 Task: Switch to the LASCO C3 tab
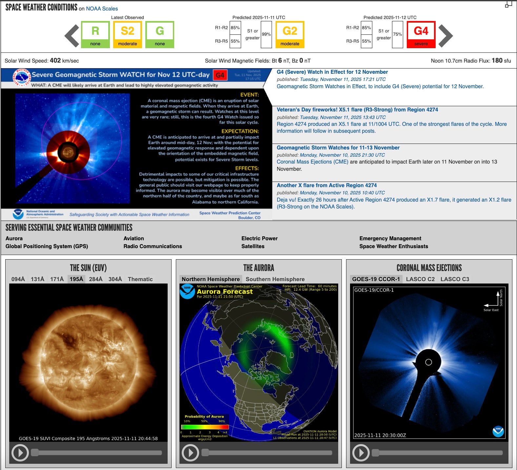[x=455, y=279]
